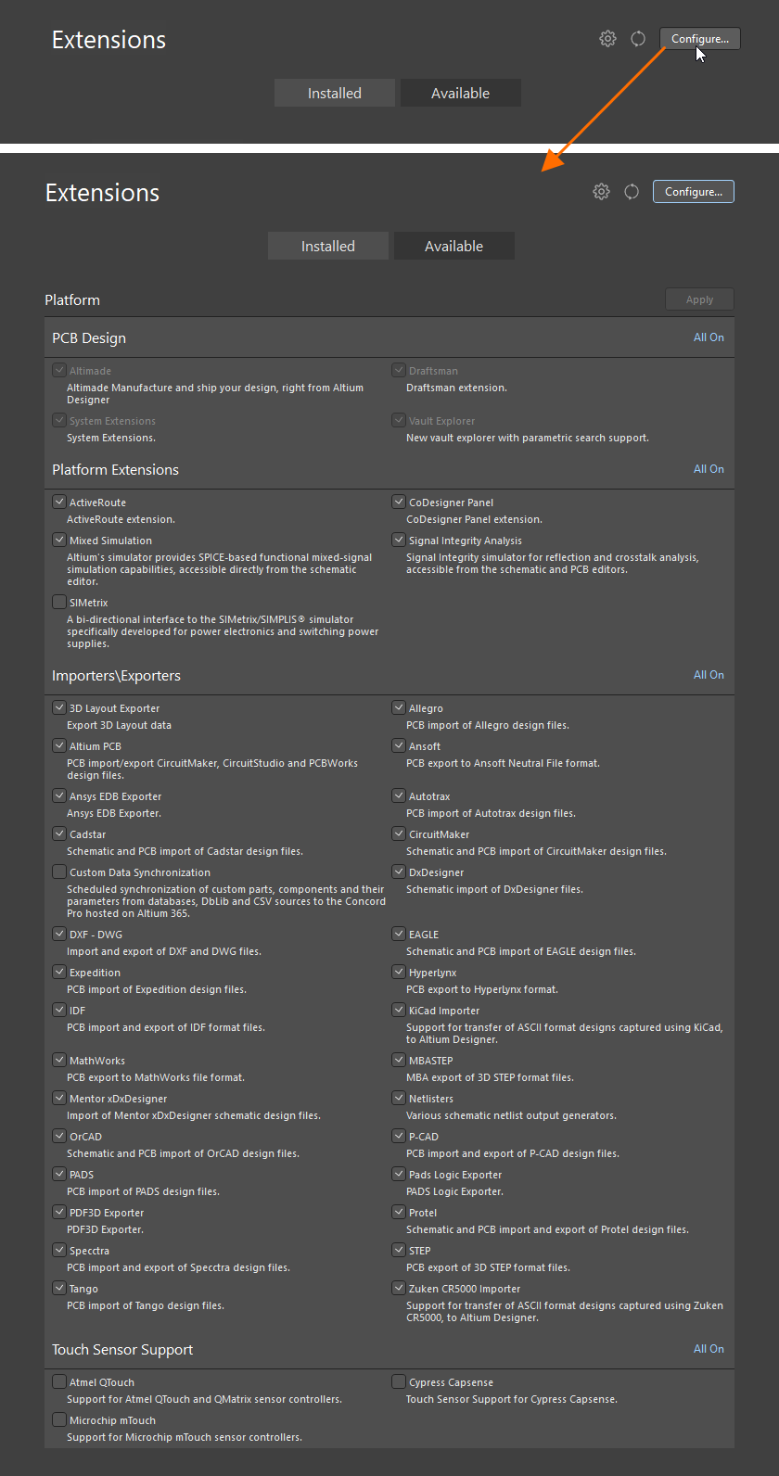Image resolution: width=779 pixels, height=1476 pixels.
Task: Uncheck the Zuken CR5000 Importer checkbox
Action: (399, 1289)
